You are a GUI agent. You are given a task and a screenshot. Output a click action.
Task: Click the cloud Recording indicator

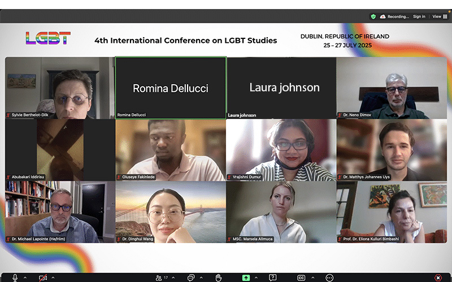coord(394,17)
